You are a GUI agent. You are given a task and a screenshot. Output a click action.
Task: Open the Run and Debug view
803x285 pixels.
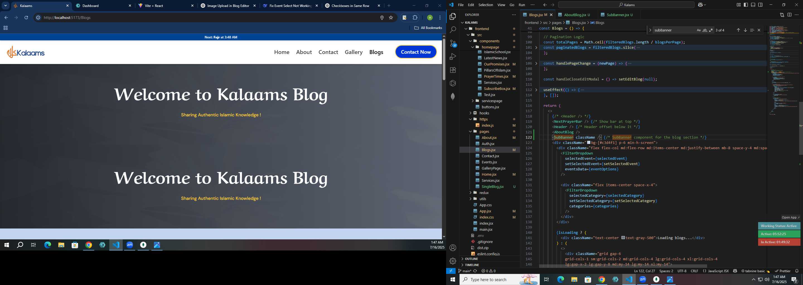tap(453, 56)
